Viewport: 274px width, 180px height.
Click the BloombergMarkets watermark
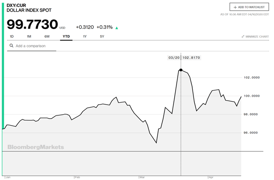pyautogui.click(x=36, y=147)
